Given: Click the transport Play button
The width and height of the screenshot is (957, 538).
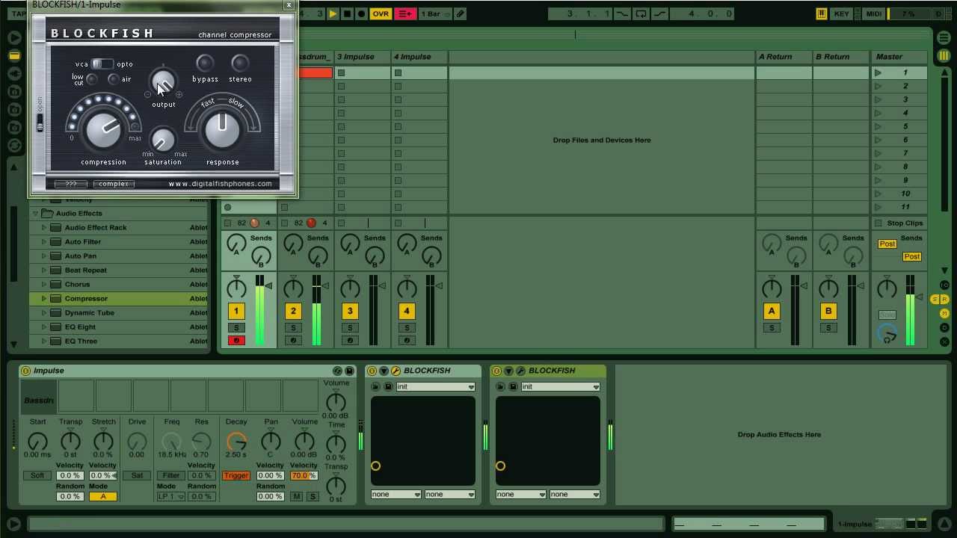Looking at the screenshot, I should click(333, 13).
